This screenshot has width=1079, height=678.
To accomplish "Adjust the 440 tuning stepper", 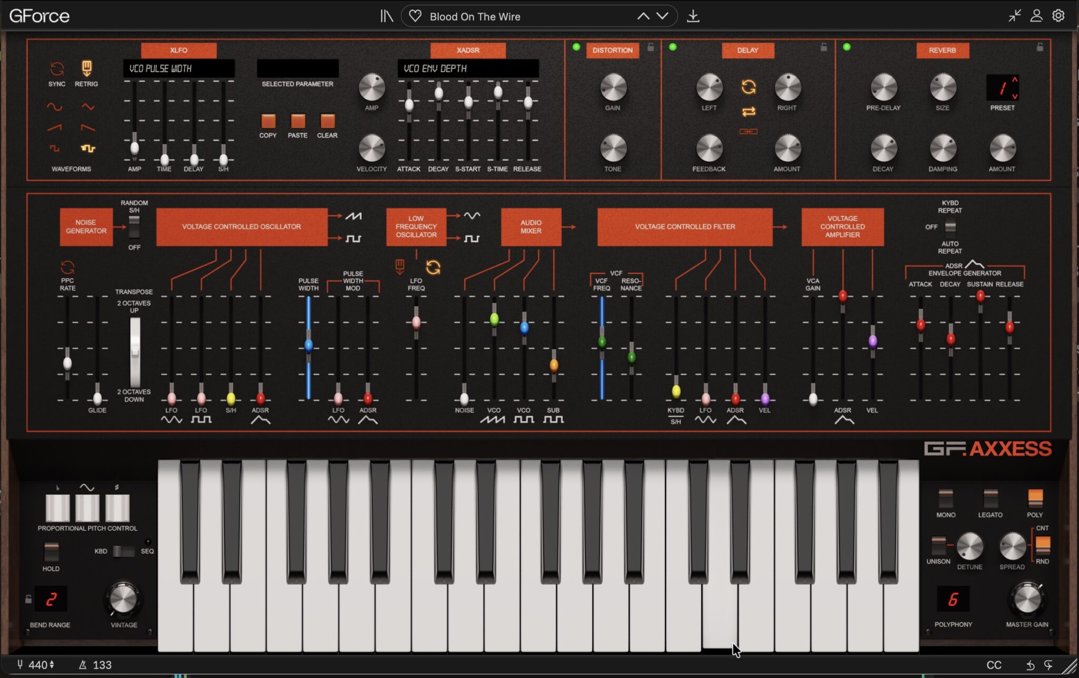I will tap(52, 665).
